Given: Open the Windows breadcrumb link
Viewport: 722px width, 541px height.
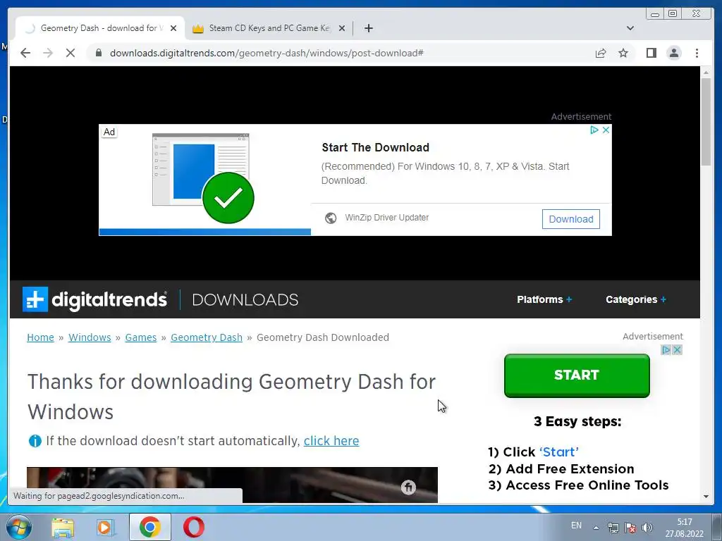Looking at the screenshot, I should (x=90, y=337).
